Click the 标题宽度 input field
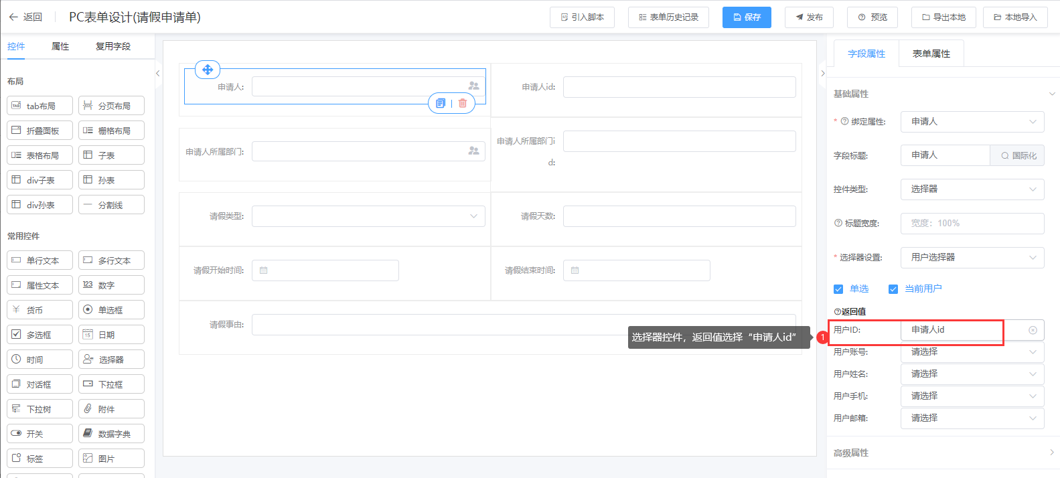This screenshot has width=1060, height=478. tap(972, 224)
